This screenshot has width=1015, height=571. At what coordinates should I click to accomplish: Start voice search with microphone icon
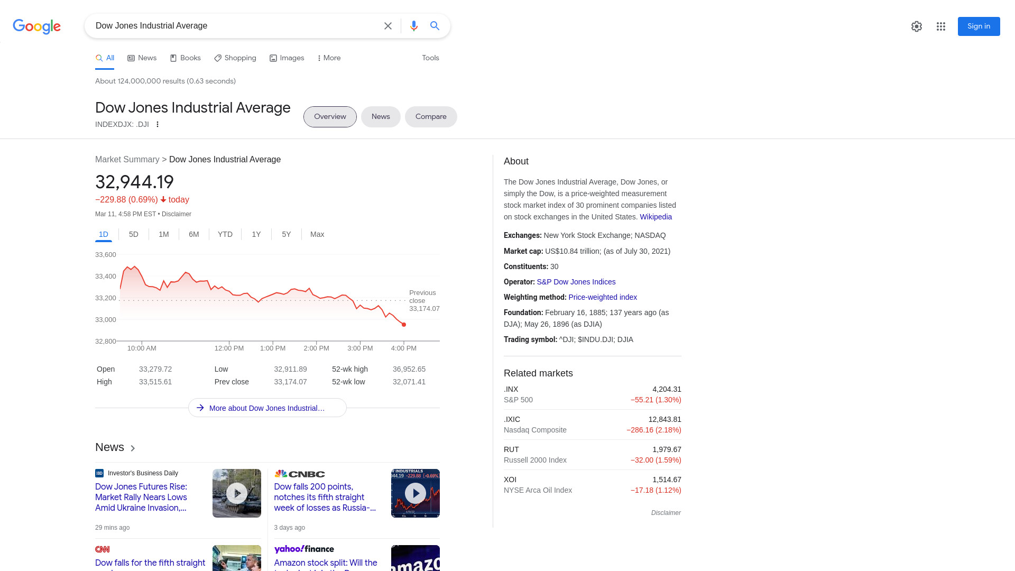414,26
